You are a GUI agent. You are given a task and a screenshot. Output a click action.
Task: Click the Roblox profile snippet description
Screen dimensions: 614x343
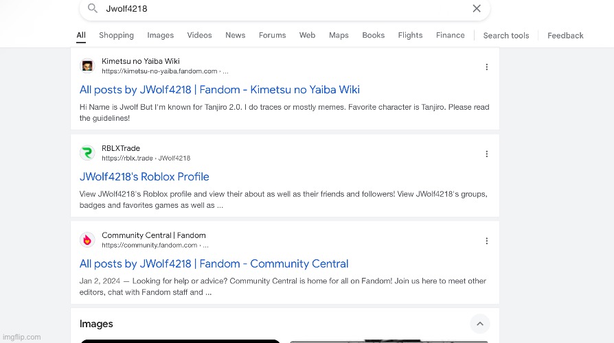[284, 200]
